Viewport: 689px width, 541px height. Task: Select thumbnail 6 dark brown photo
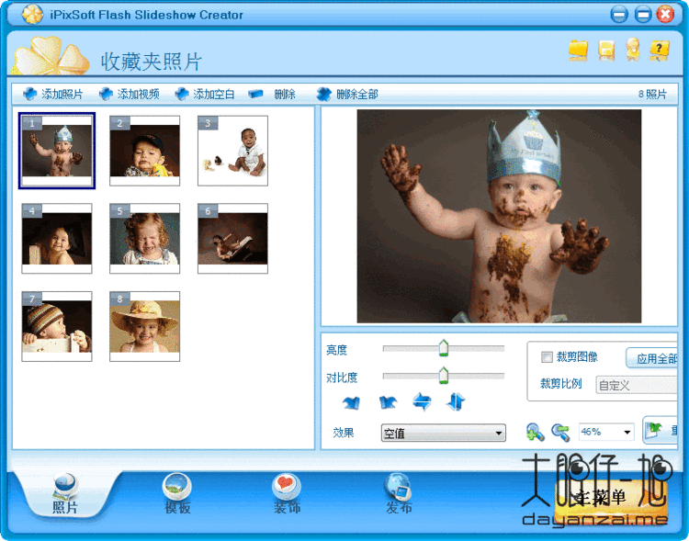[x=232, y=238]
